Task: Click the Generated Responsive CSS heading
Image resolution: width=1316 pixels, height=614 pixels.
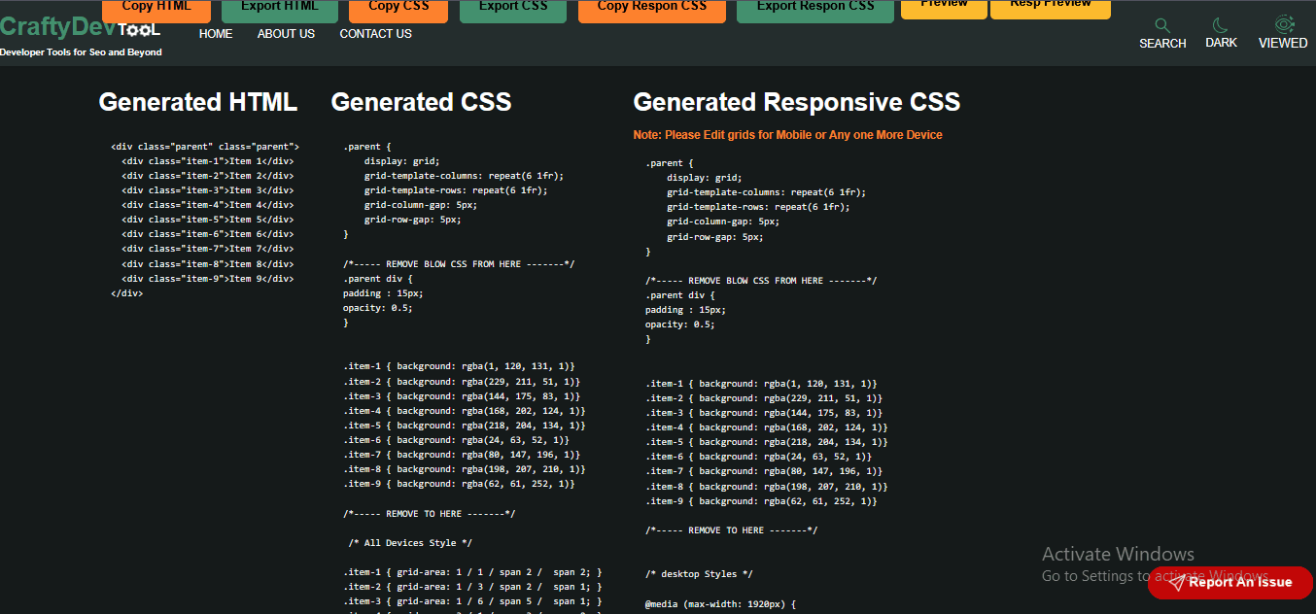Action: (797, 102)
